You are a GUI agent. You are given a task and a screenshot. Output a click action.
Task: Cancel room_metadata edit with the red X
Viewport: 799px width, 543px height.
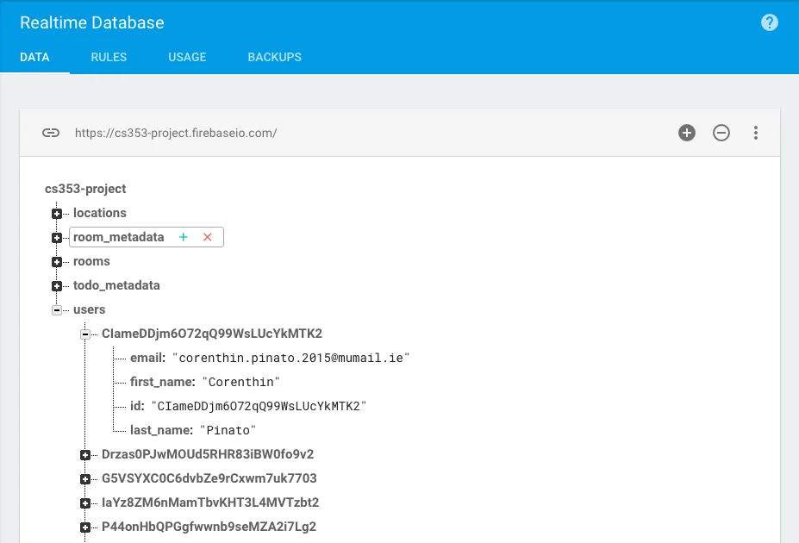[207, 236]
